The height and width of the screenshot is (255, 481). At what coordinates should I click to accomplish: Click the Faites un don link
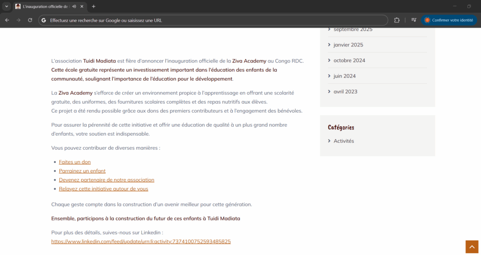[x=75, y=162]
